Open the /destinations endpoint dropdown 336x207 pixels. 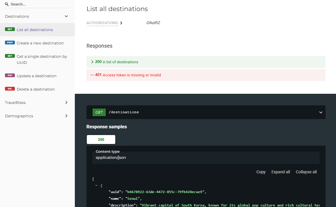(321, 112)
